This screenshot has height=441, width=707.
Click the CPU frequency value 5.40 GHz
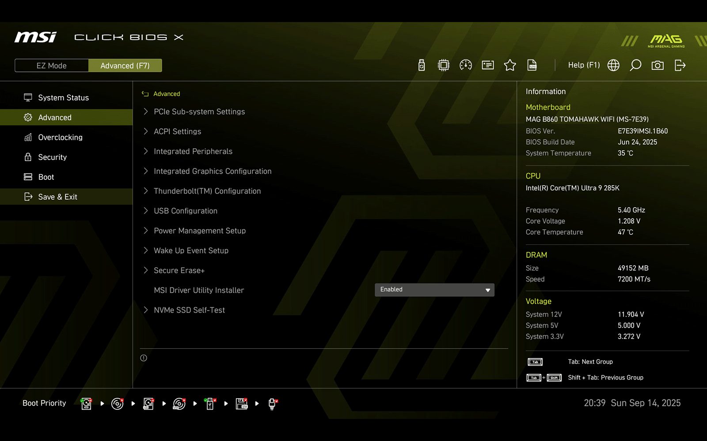tap(631, 210)
